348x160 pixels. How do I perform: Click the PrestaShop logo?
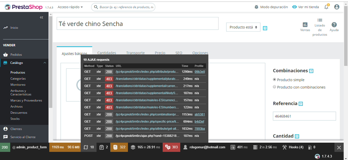[x=24, y=7]
